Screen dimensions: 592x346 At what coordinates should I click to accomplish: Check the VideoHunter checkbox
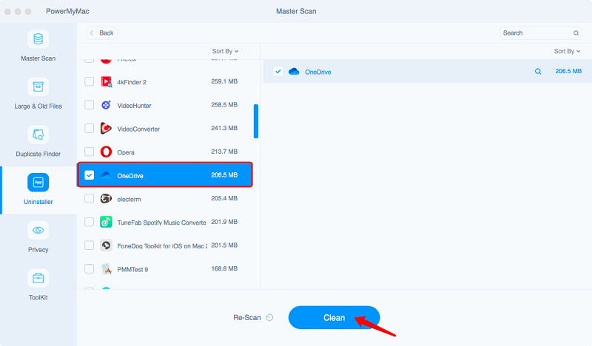click(x=90, y=105)
